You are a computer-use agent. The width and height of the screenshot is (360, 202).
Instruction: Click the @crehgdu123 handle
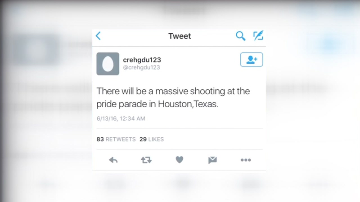click(x=141, y=67)
